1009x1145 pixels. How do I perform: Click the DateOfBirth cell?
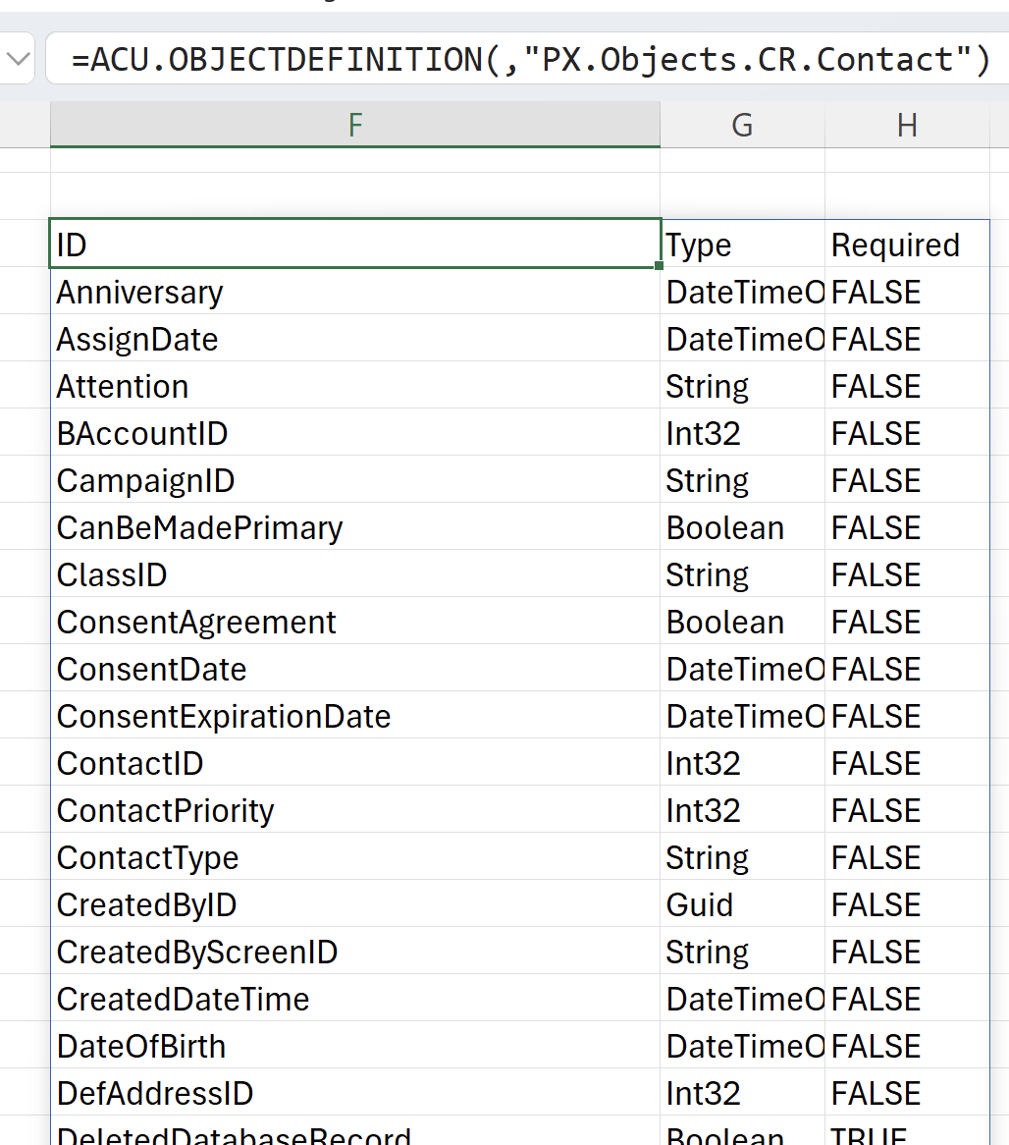click(354, 1046)
